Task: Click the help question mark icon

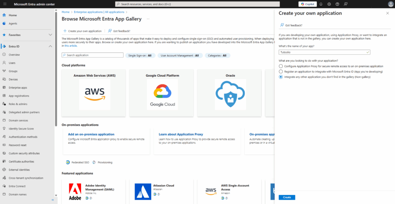Action: click(337, 4)
